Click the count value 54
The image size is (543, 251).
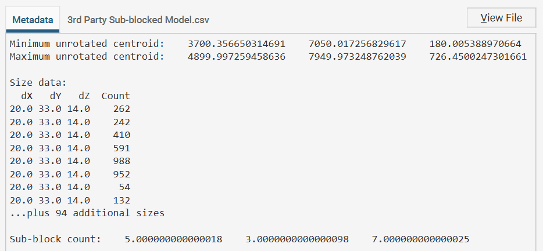tap(124, 187)
